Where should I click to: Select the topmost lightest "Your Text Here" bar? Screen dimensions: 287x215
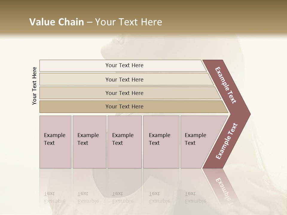click(x=123, y=66)
